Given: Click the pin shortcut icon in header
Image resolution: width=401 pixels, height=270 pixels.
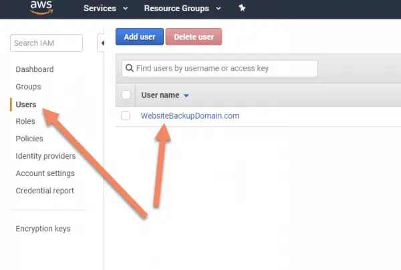Looking at the screenshot, I should [242, 8].
